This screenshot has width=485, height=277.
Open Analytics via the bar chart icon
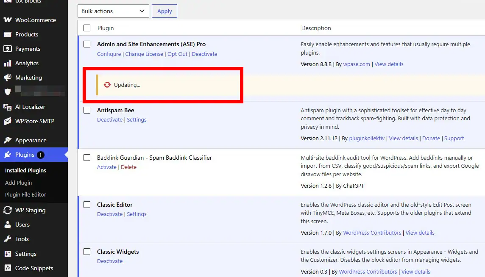(x=8, y=64)
